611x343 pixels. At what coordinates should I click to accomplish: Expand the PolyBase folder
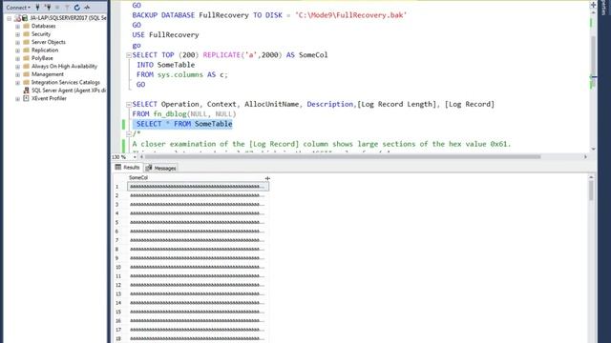(x=17, y=58)
